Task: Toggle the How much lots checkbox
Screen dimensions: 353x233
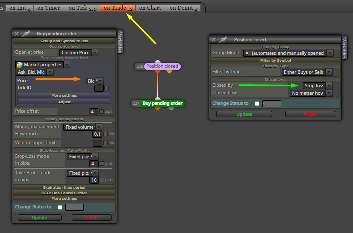Action: coord(105,134)
